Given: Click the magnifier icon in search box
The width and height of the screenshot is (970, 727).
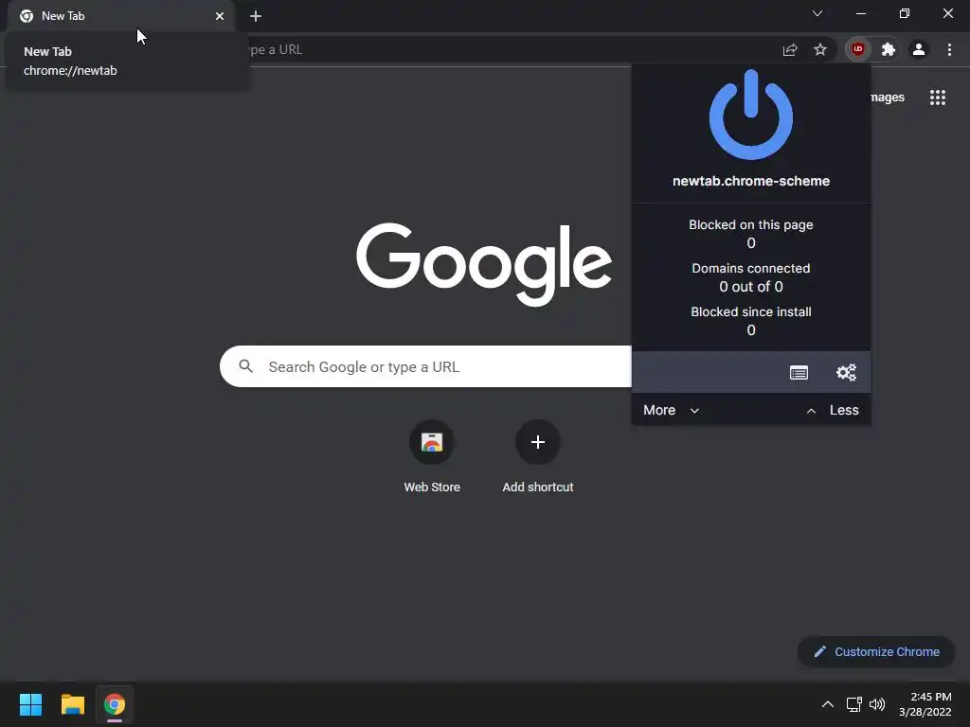Looking at the screenshot, I should 246,366.
